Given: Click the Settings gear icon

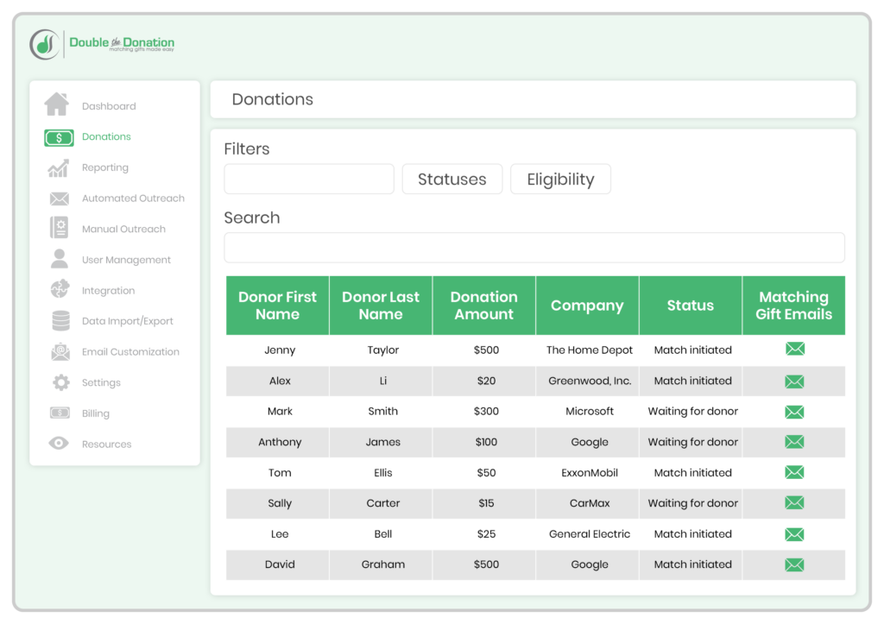Looking at the screenshot, I should pos(61,382).
